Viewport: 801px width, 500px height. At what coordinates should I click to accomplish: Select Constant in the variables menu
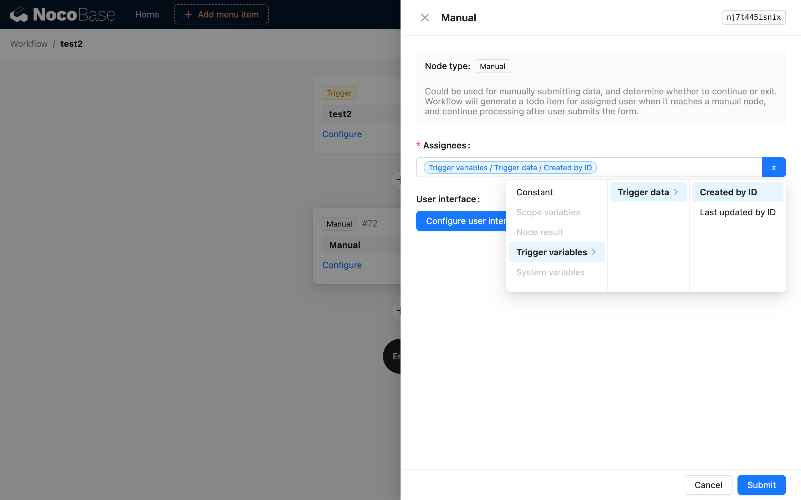tap(534, 192)
